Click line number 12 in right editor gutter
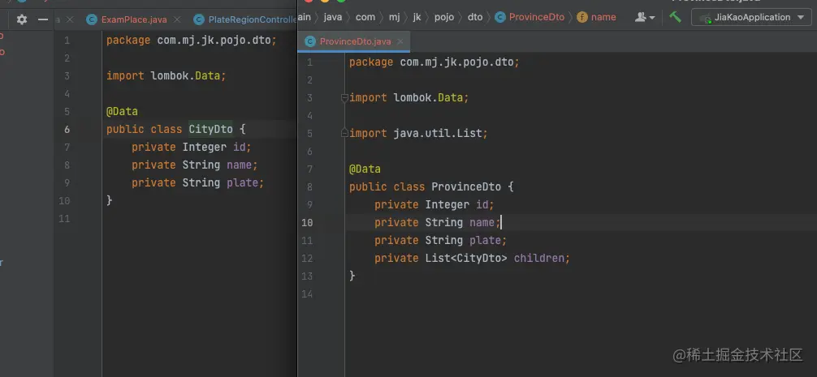817x377 pixels. (307, 258)
